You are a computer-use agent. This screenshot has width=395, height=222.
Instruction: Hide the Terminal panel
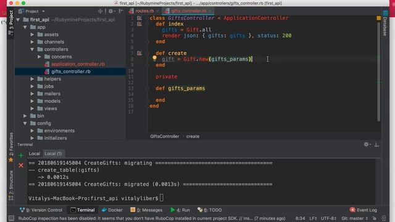(376, 144)
